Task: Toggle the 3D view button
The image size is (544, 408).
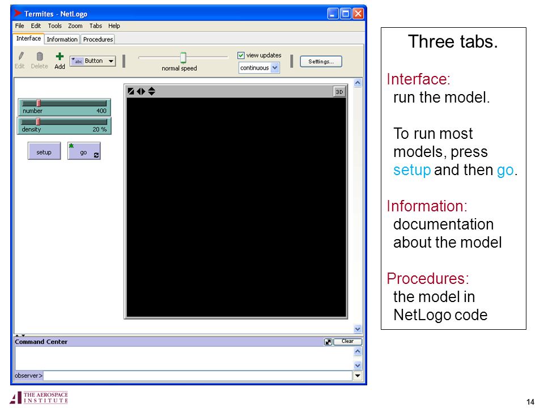Action: coord(339,92)
